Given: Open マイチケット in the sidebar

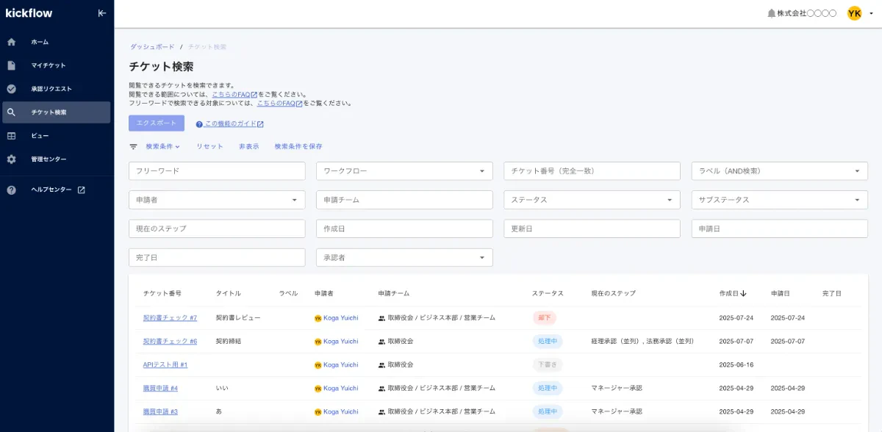Looking at the screenshot, I should [49, 65].
